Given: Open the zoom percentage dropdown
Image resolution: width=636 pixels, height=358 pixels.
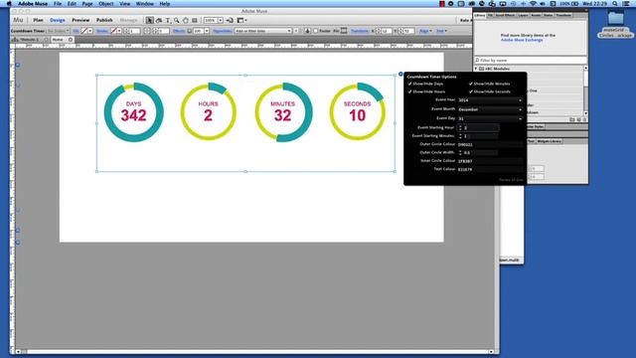Looking at the screenshot, I should pyautogui.click(x=221, y=20).
